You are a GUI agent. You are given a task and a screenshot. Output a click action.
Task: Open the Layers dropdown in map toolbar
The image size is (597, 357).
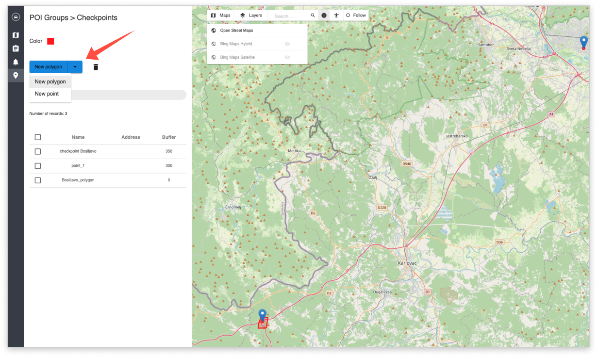(251, 16)
